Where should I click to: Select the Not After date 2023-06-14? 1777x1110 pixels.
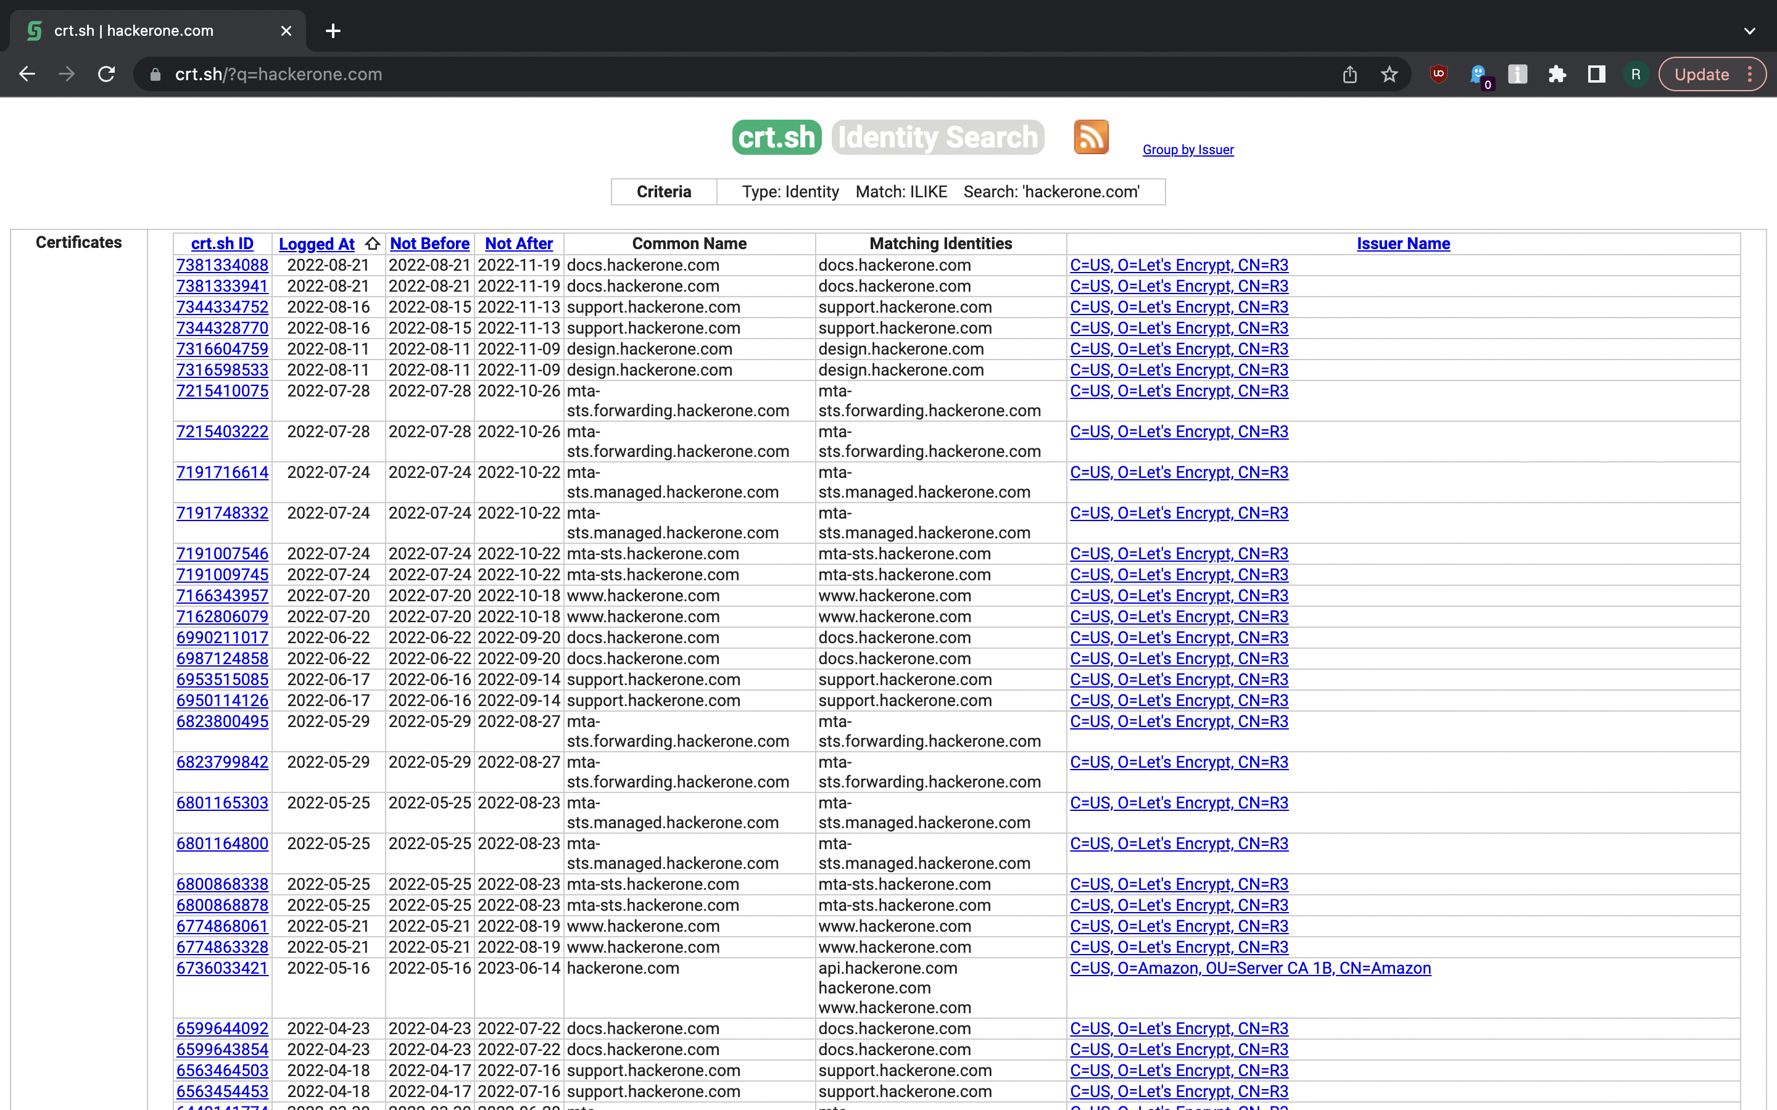tap(518, 968)
